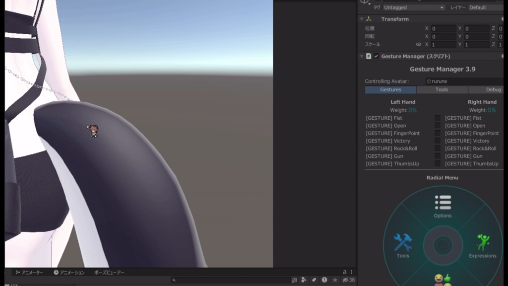This screenshot has width=508, height=286.
Task: Select right hand [GESTURE] ThumbsUp
Action: (472, 164)
